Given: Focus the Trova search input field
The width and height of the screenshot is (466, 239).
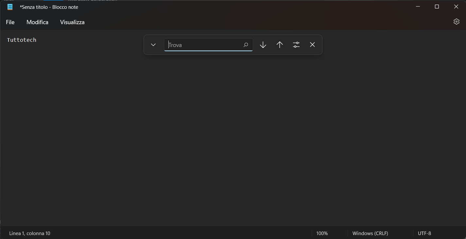Looking at the screenshot, I should pos(203,45).
